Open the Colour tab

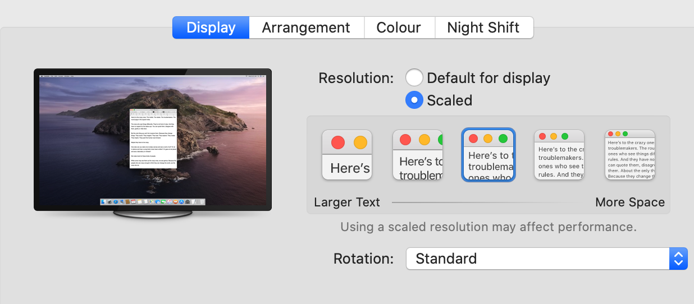399,27
